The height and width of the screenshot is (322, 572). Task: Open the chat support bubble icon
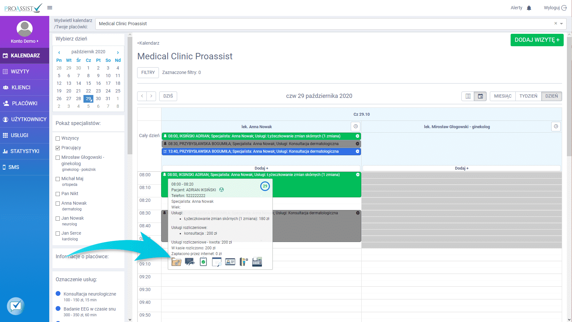point(16,306)
